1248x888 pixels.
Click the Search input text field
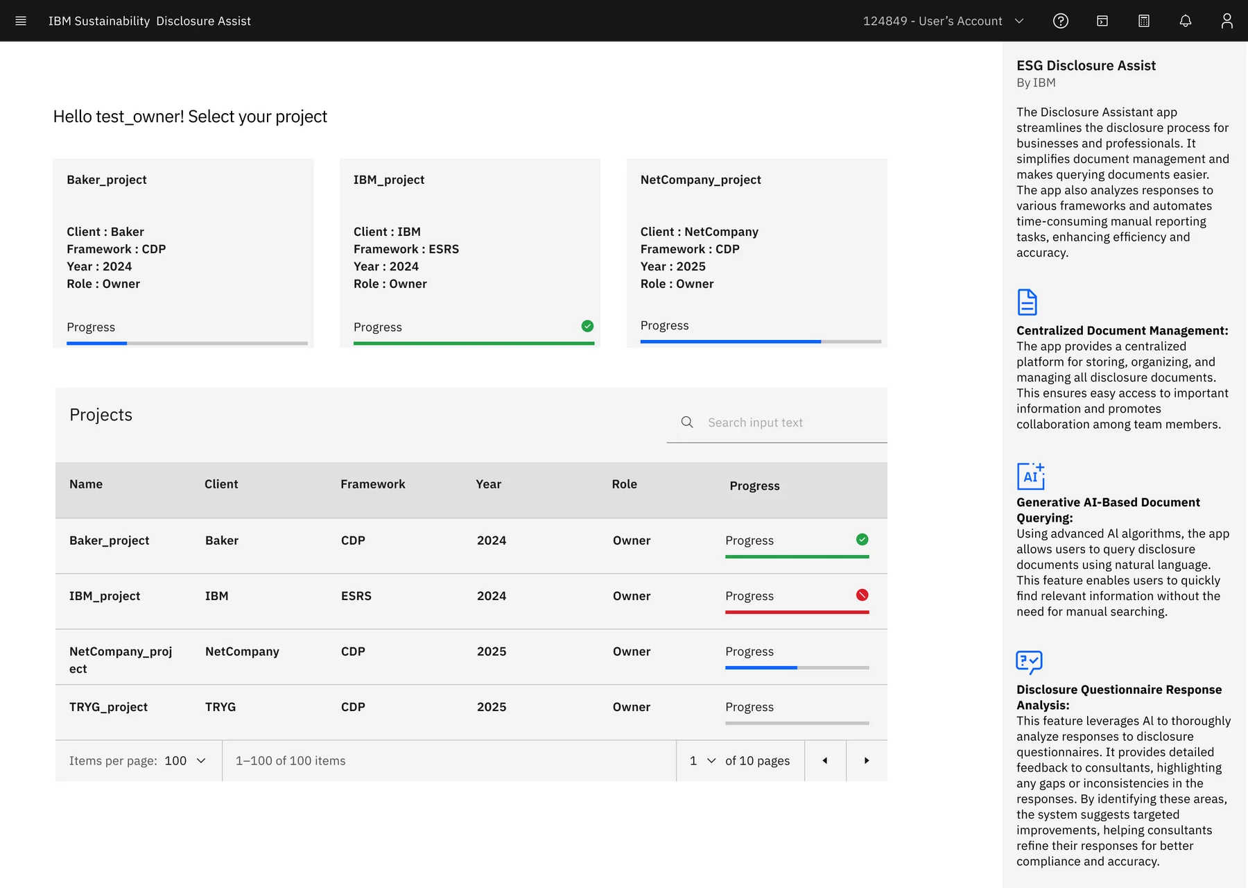tap(777, 422)
